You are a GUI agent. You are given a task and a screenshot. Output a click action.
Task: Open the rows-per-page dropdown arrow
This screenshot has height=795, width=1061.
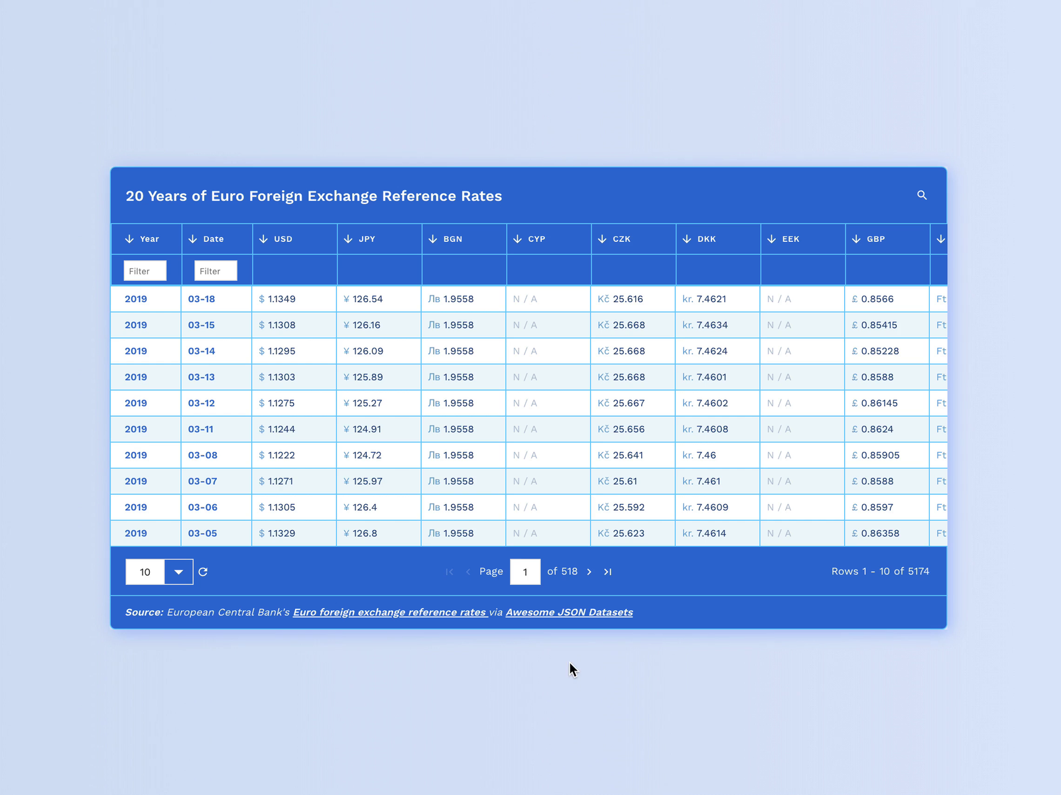coord(178,572)
